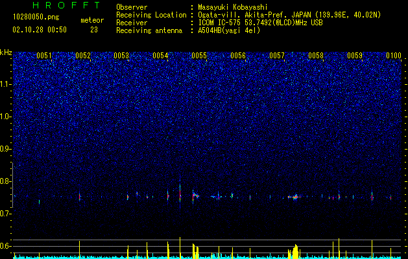Click the 0.7 frequency axis label
Viewport: 408px width, 259px height.
pyautogui.click(x=5, y=214)
